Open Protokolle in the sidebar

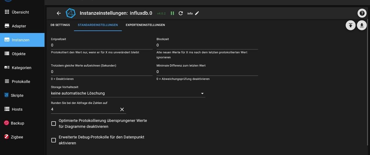tap(21, 82)
